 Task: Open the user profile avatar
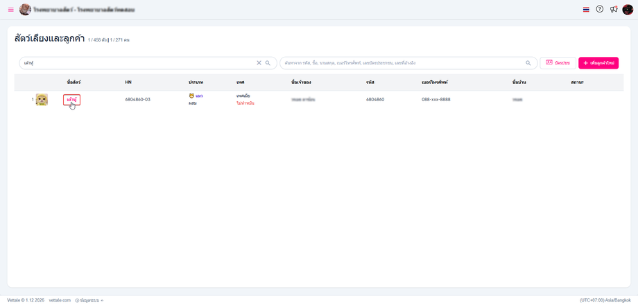(628, 10)
